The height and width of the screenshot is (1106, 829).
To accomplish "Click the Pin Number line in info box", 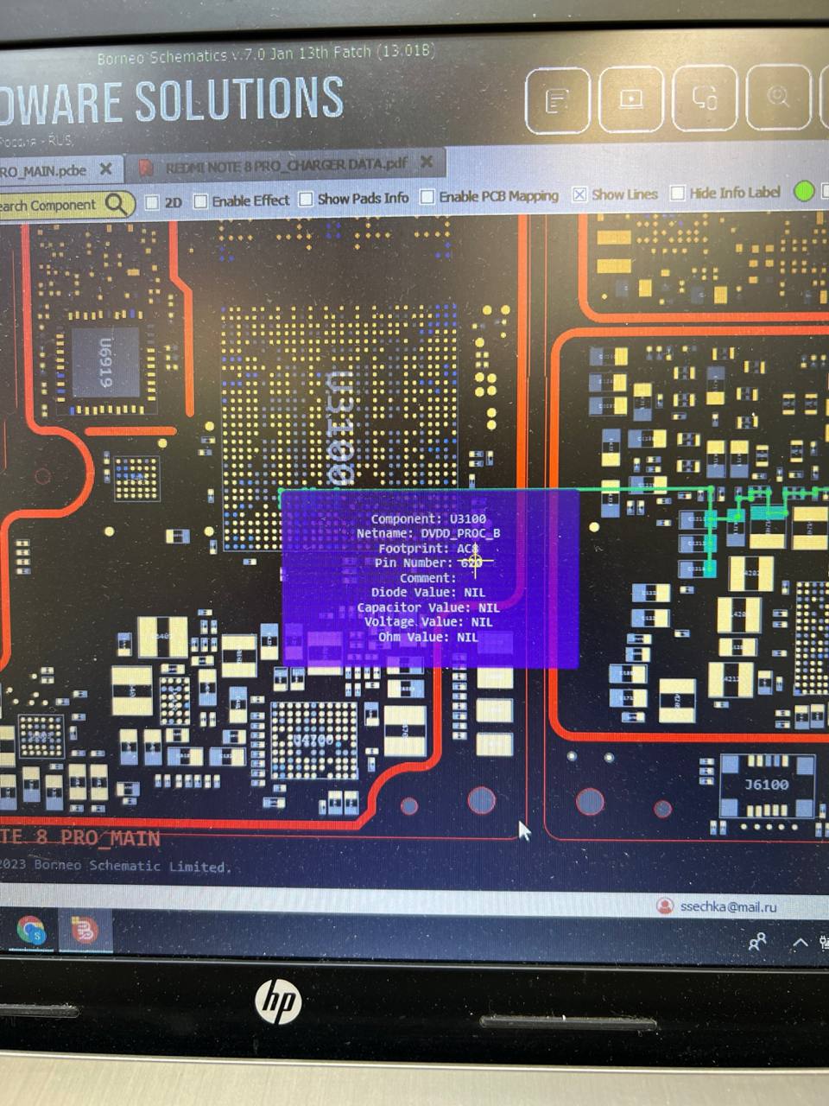I will [x=428, y=563].
